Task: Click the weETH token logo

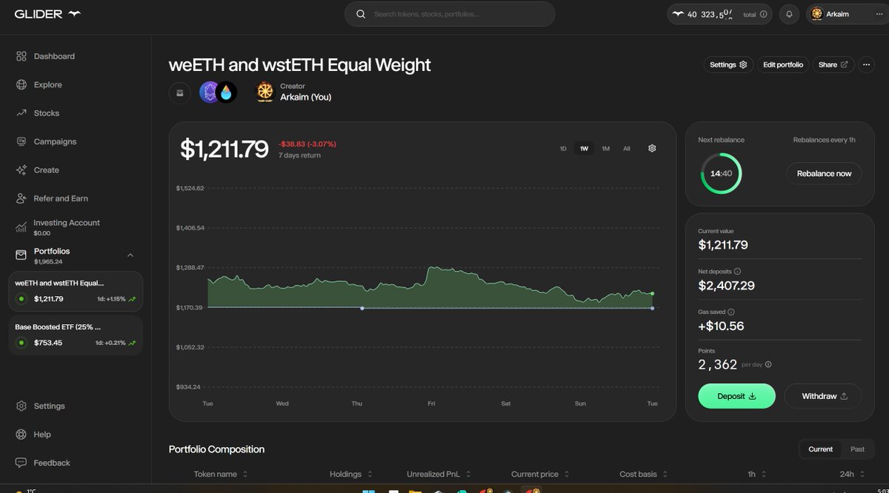Action: [210, 93]
